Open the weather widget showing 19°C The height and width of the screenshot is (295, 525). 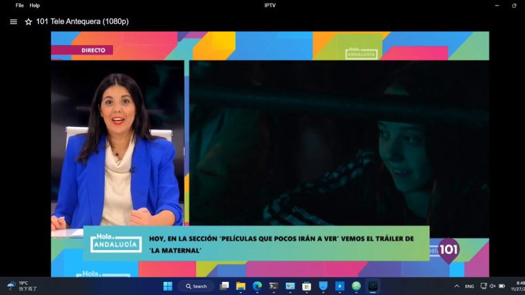coord(22,286)
